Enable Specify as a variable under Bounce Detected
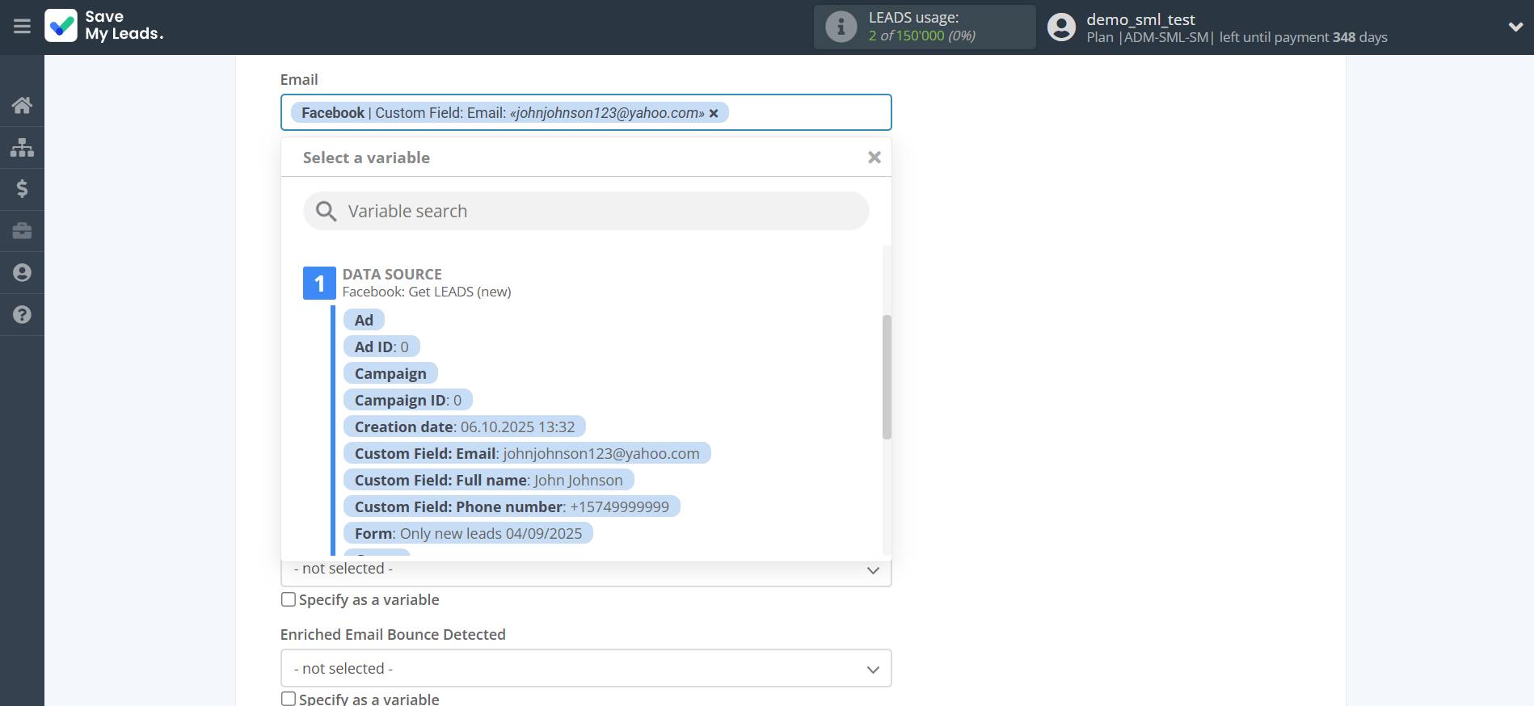Viewport: 1534px width, 706px height. pos(289,699)
